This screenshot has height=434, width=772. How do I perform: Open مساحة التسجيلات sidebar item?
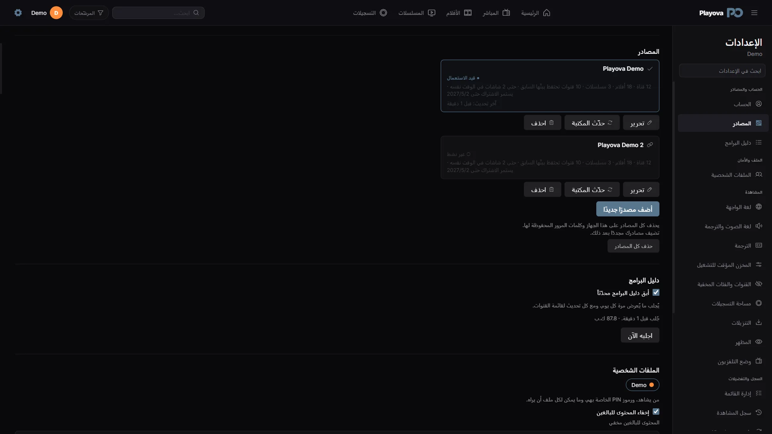pos(723,303)
